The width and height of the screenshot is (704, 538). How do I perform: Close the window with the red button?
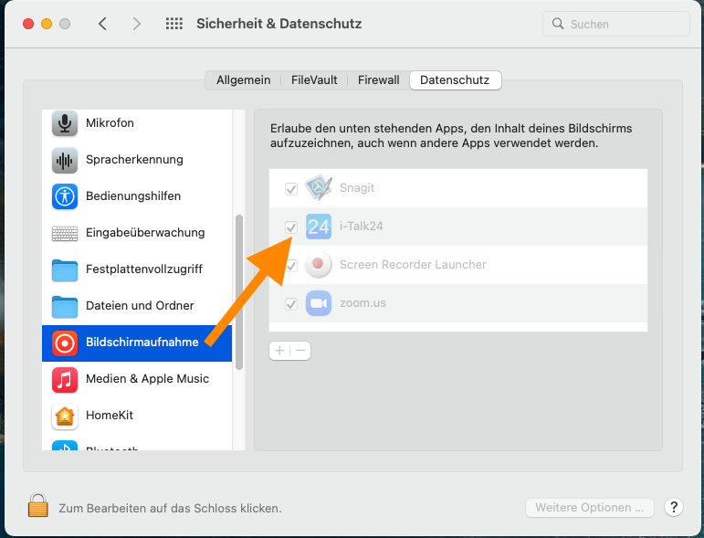coord(28,24)
